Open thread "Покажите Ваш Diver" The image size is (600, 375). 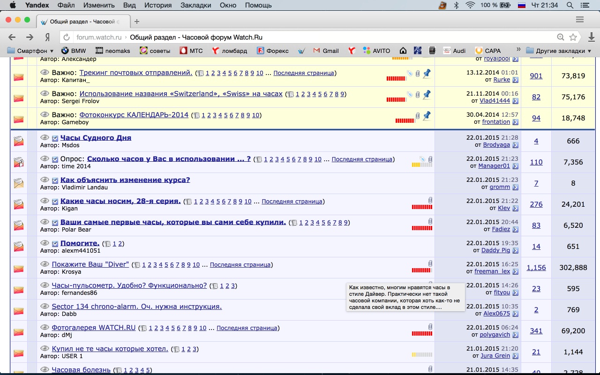pyautogui.click(x=90, y=264)
